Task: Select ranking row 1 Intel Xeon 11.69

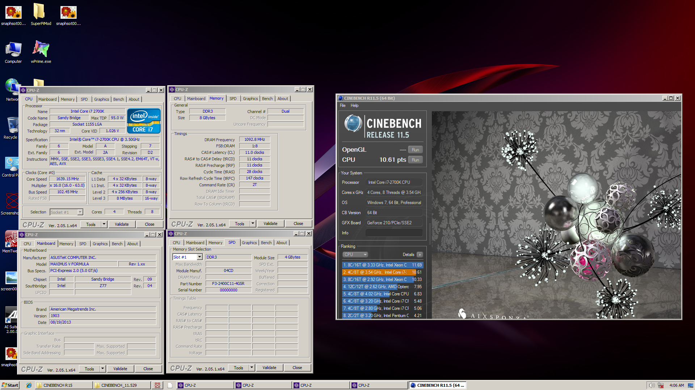Action: [x=382, y=265]
